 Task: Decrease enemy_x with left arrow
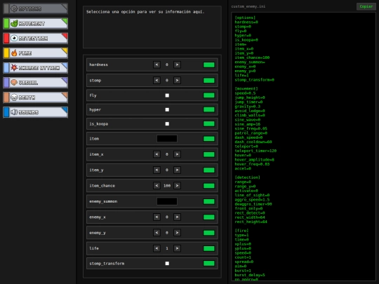(x=157, y=217)
